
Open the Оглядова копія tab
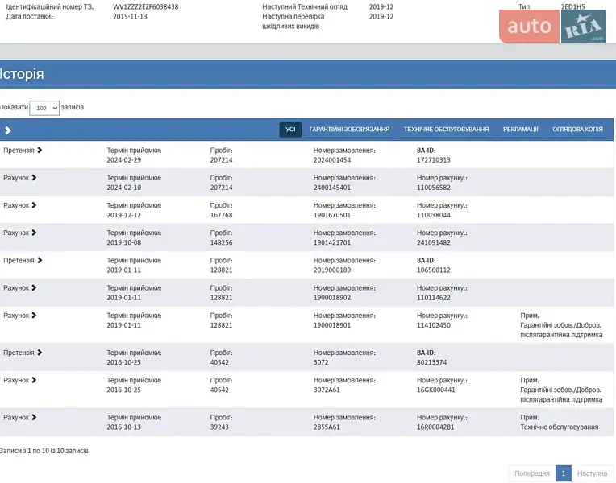click(x=577, y=130)
